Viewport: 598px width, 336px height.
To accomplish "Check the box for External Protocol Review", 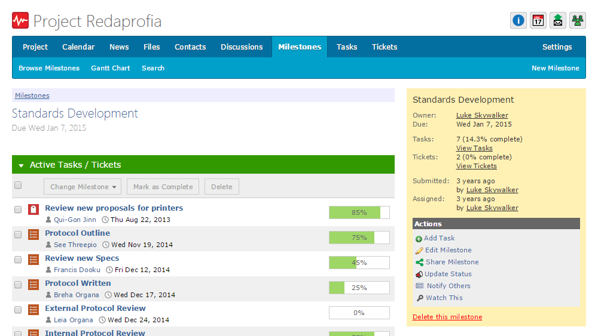I will (x=18, y=310).
